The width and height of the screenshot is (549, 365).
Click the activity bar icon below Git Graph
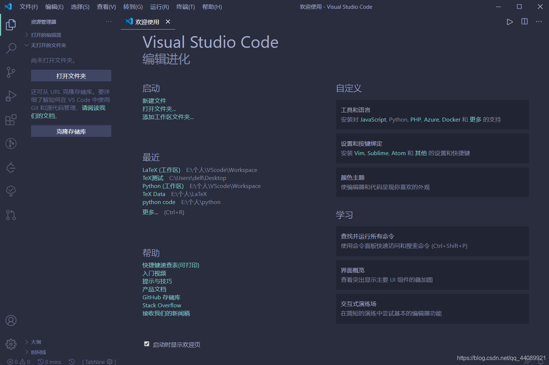pyautogui.click(x=11, y=167)
